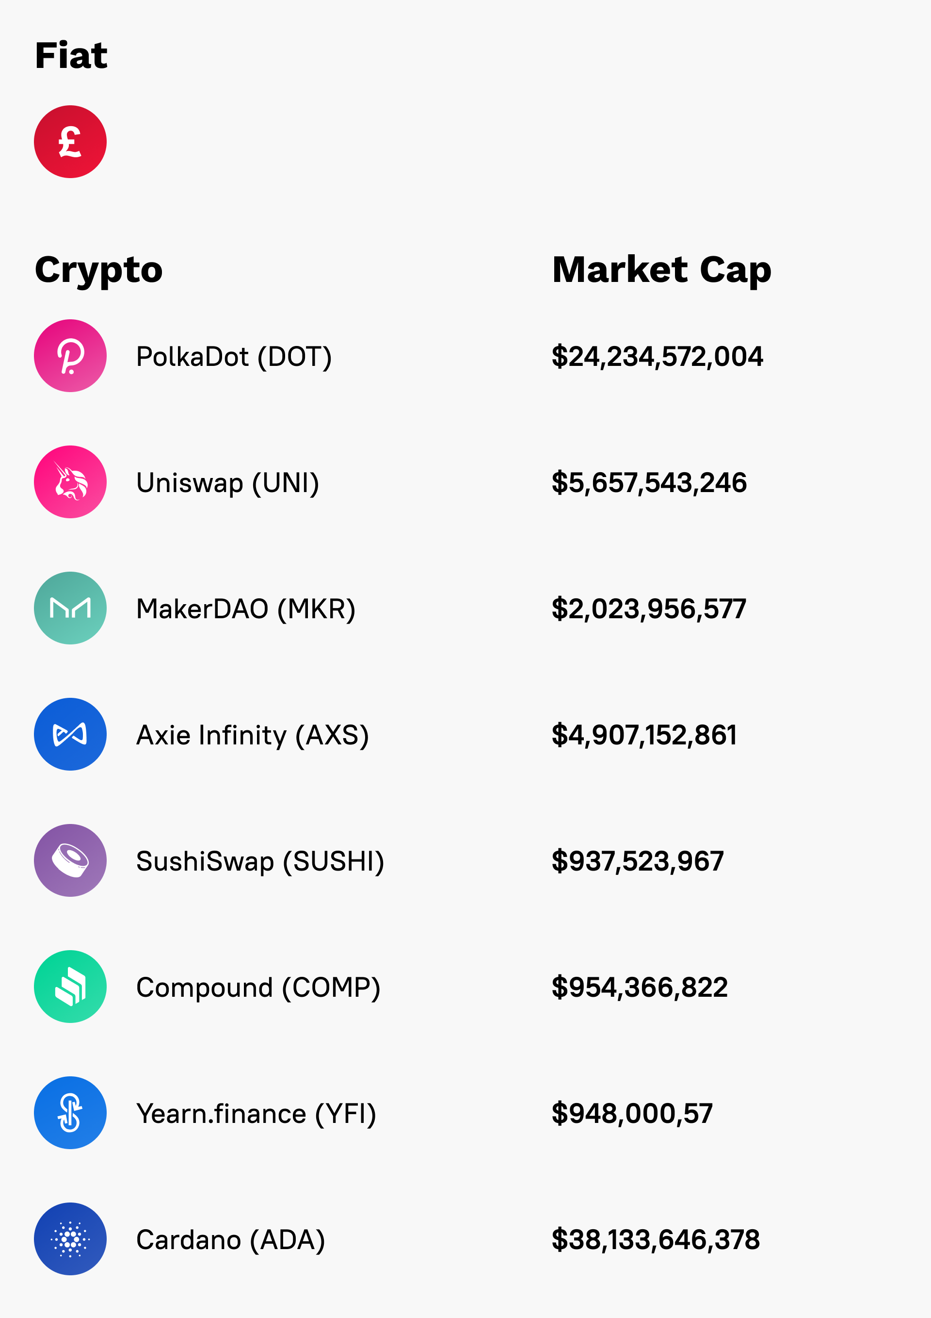Click the MakerDAO (MKR) label
This screenshot has height=1318, width=931.
pos(246,610)
